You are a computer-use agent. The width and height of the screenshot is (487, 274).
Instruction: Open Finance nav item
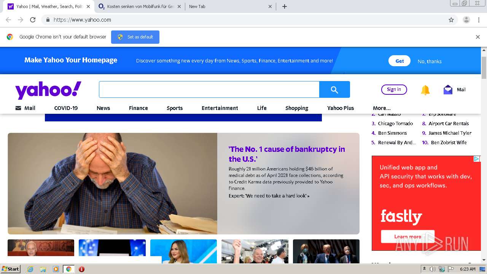pyautogui.click(x=138, y=108)
